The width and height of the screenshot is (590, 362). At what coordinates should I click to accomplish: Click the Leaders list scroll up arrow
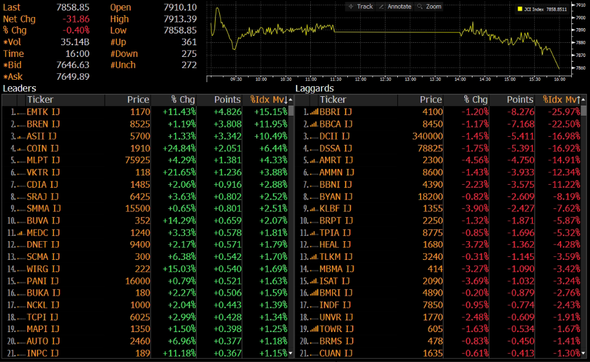(290, 100)
